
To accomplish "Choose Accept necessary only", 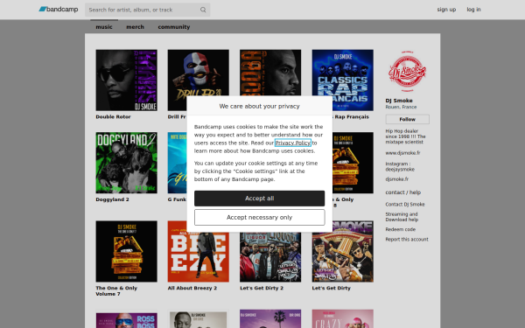I will [x=260, y=217].
